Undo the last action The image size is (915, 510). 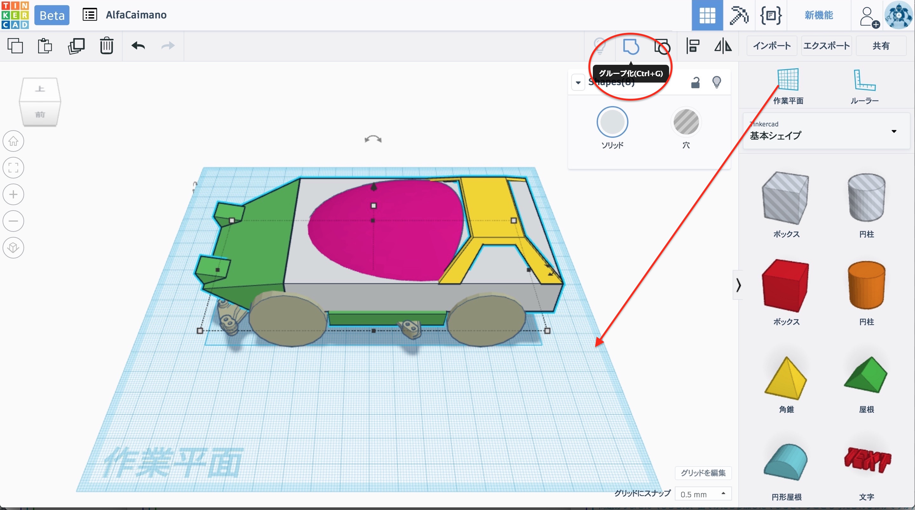(x=138, y=46)
